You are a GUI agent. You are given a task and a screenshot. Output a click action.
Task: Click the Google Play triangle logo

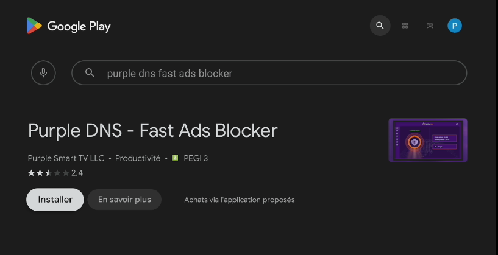coord(34,26)
